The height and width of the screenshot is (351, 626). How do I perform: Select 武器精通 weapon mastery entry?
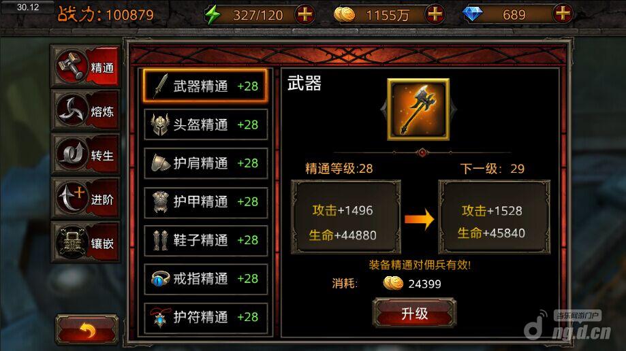[x=205, y=86]
